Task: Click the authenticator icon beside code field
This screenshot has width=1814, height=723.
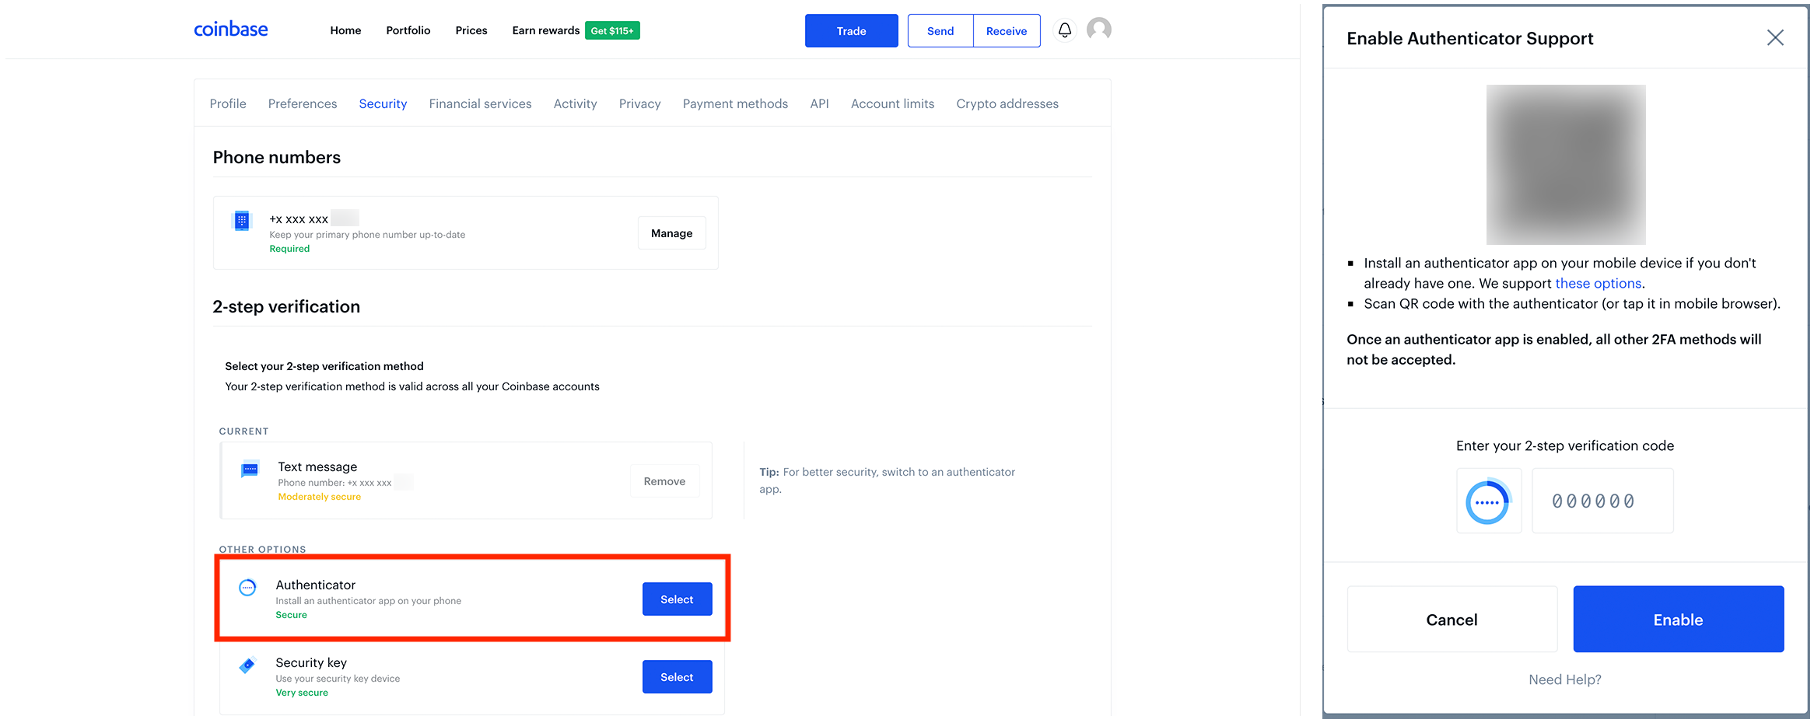Action: pos(1488,501)
